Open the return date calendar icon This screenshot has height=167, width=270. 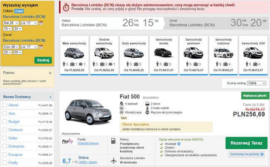pyautogui.click(x=41, y=47)
